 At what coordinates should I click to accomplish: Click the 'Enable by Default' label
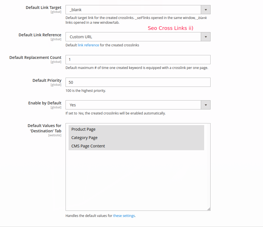[45, 103]
